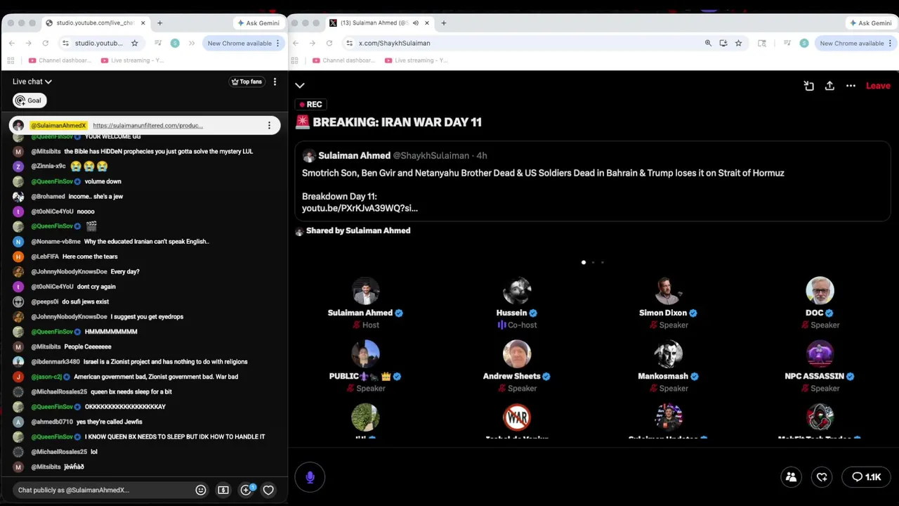Open new tab in the X window
Viewport: 899px width, 506px height.
(x=443, y=22)
